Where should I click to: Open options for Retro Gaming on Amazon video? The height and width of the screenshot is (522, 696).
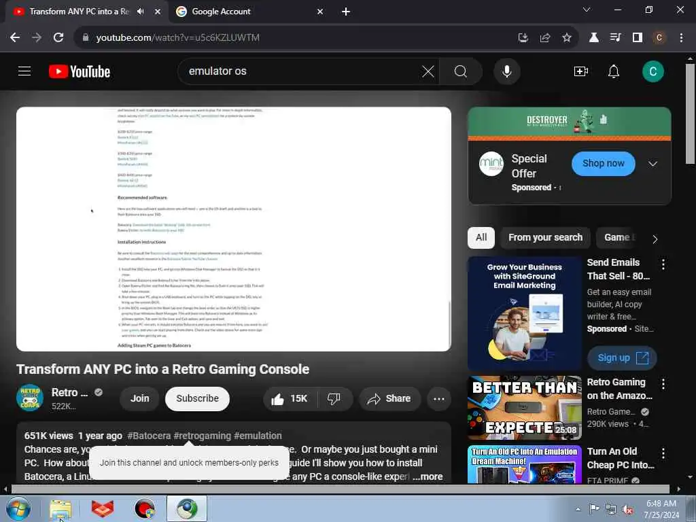663,384
